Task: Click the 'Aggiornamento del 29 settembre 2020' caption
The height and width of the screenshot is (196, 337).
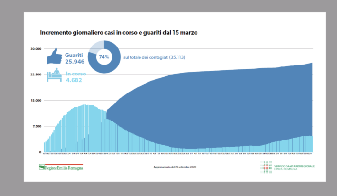Action: pos(174,168)
